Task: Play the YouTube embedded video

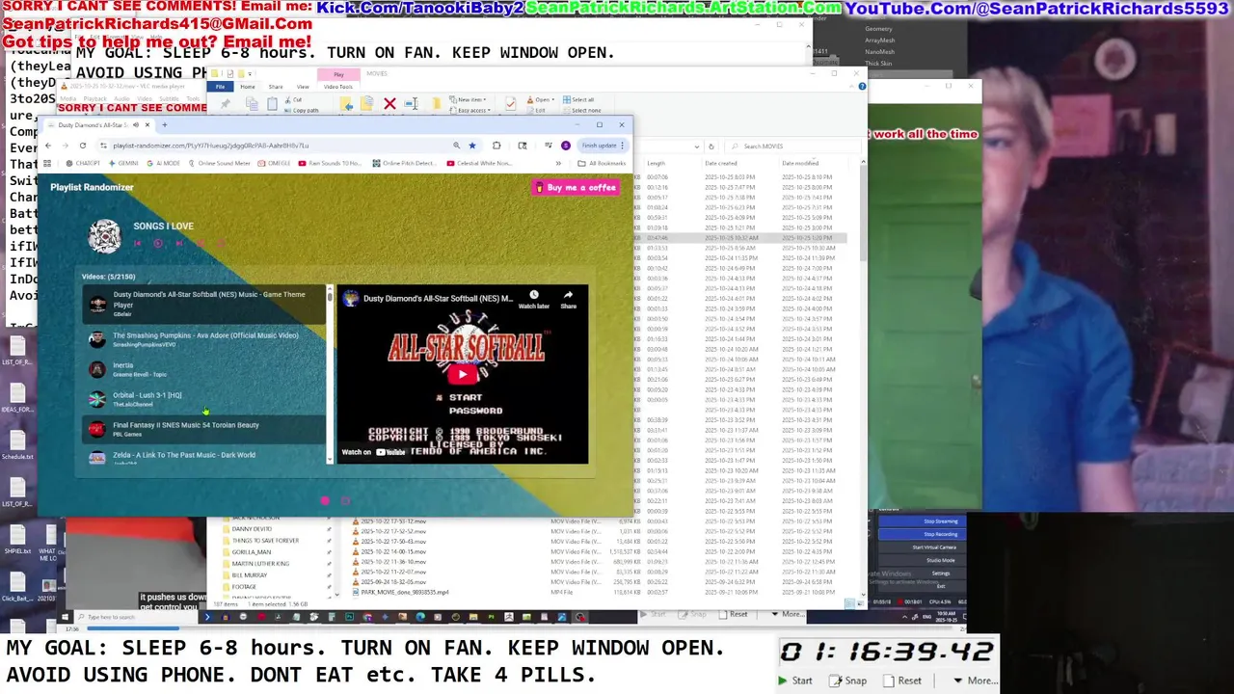Action: (x=462, y=374)
